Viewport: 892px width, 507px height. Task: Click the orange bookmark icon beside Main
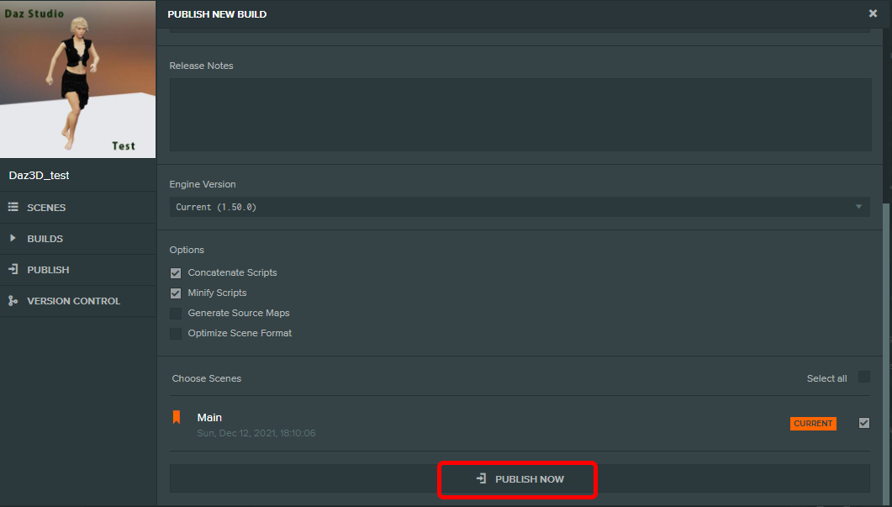pyautogui.click(x=177, y=417)
